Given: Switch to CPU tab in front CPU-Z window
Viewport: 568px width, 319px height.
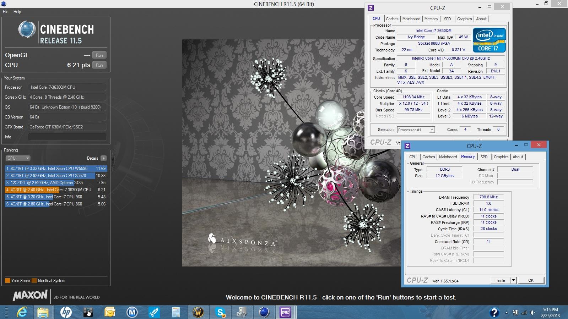Looking at the screenshot, I should (413, 157).
